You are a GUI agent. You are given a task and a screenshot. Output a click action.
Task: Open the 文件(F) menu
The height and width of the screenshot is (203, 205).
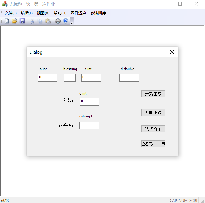coord(11,13)
